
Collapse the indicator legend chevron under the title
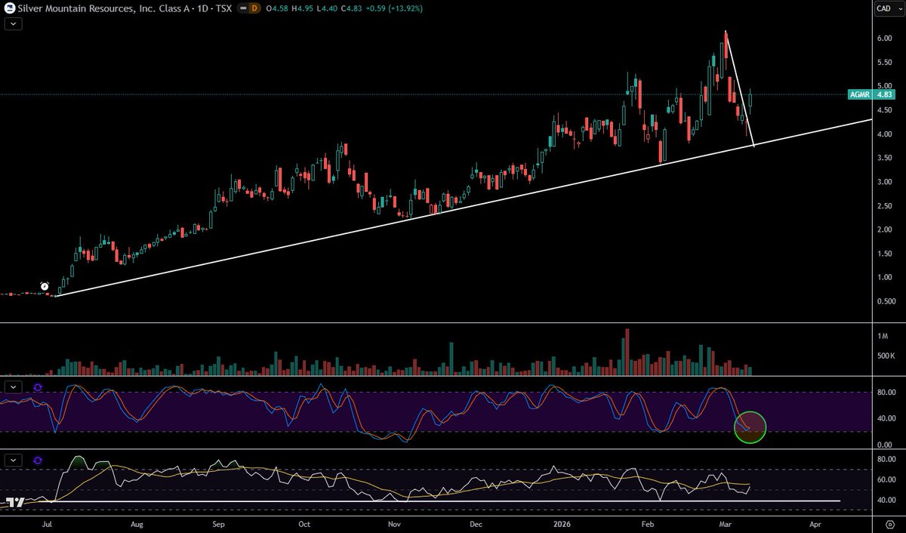[x=14, y=23]
